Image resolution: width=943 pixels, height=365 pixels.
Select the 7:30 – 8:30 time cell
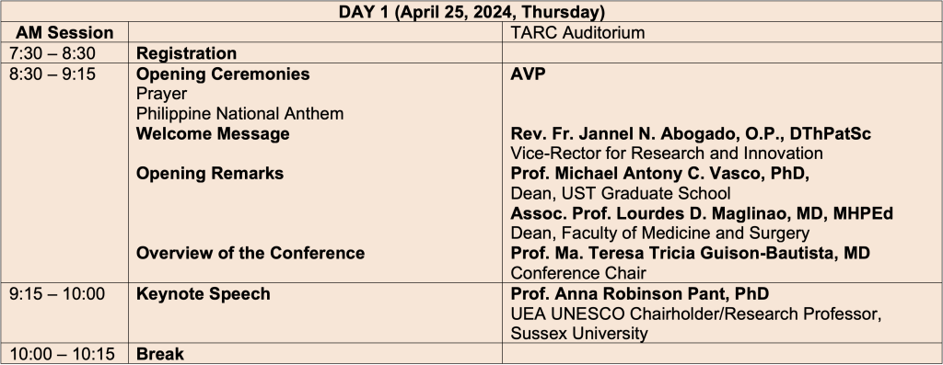click(x=52, y=53)
